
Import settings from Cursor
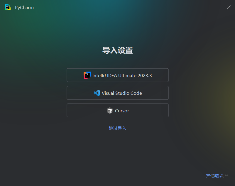(117, 111)
